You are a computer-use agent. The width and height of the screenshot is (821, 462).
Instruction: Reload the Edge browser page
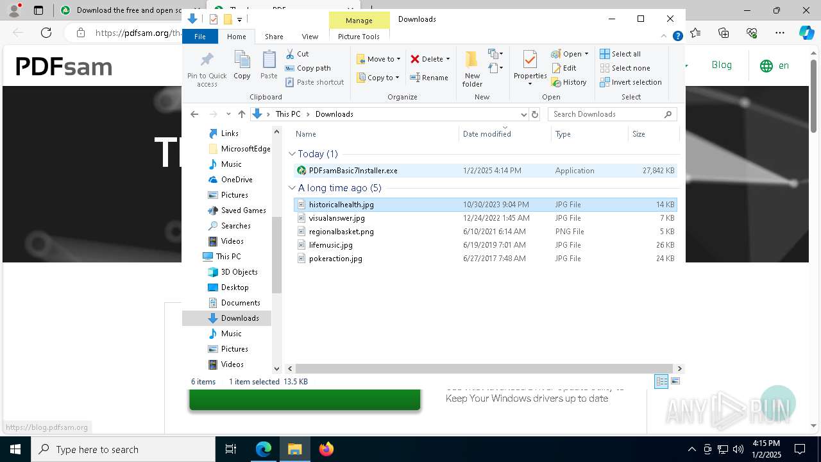pyautogui.click(x=46, y=32)
